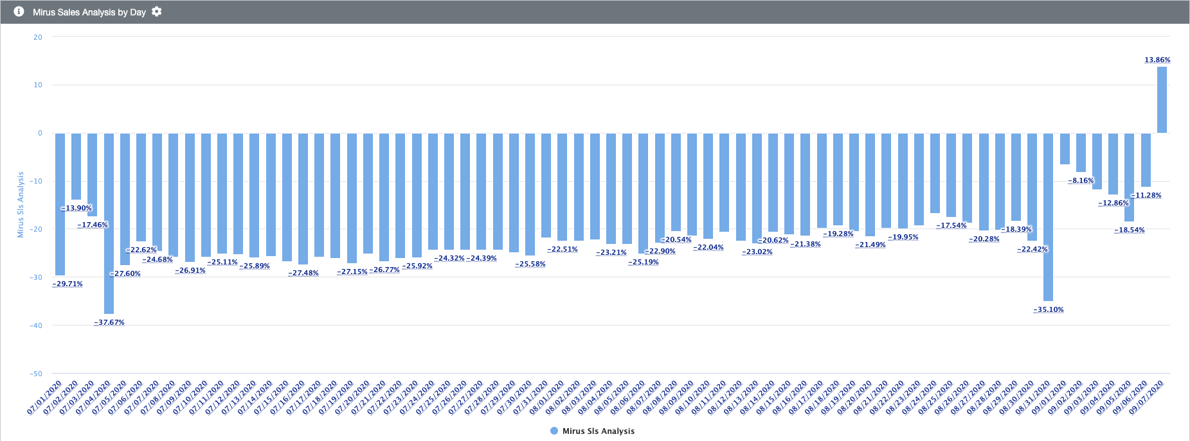This screenshot has height=441, width=1190.
Task: Click the -13.90% data label
Action: (x=77, y=208)
